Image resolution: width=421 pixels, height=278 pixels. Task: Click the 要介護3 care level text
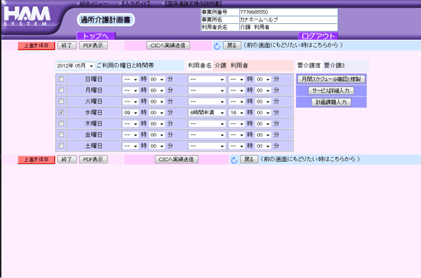pyautogui.click(x=334, y=65)
